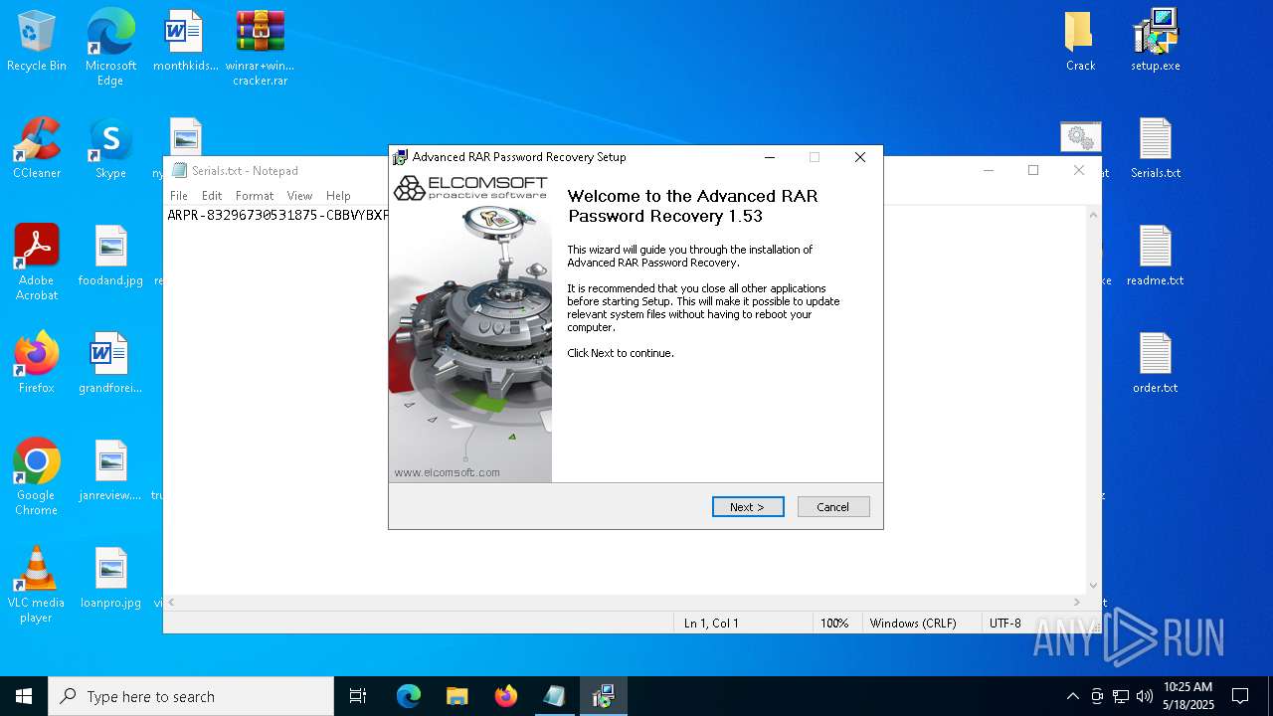Select the setup.exe desktop icon
The height and width of the screenshot is (716, 1273).
[x=1155, y=42]
